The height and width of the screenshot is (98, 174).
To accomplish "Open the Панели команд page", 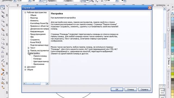I will pos(40,56).
